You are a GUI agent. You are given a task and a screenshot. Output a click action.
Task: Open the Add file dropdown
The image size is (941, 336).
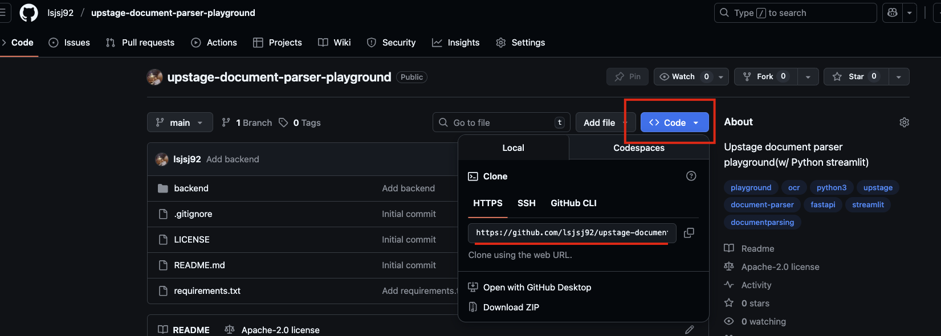click(x=605, y=122)
